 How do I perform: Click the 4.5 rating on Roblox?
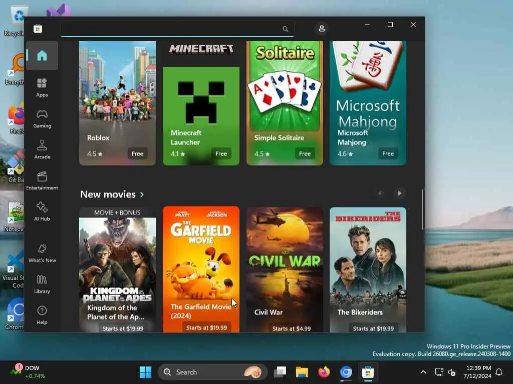(x=95, y=154)
